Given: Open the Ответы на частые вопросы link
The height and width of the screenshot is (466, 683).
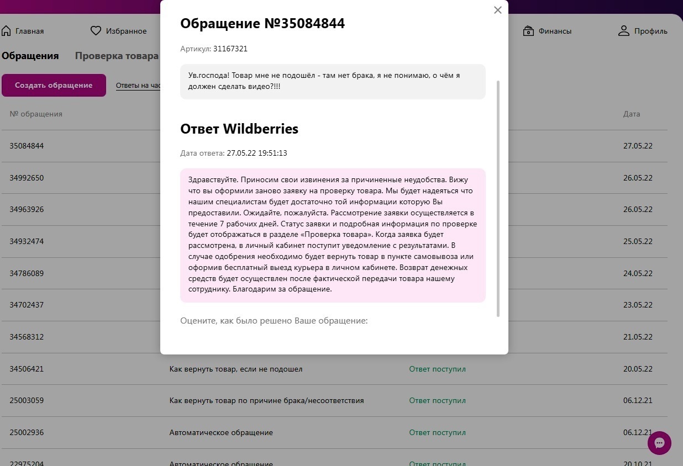Looking at the screenshot, I should coord(138,86).
